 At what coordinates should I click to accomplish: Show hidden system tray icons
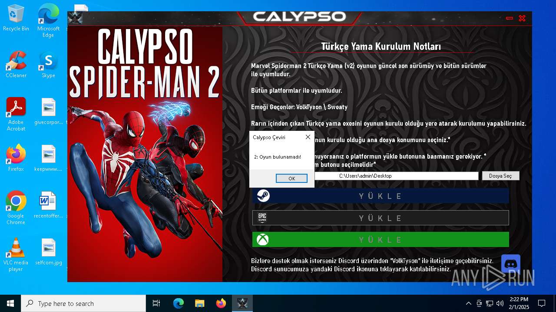468,303
